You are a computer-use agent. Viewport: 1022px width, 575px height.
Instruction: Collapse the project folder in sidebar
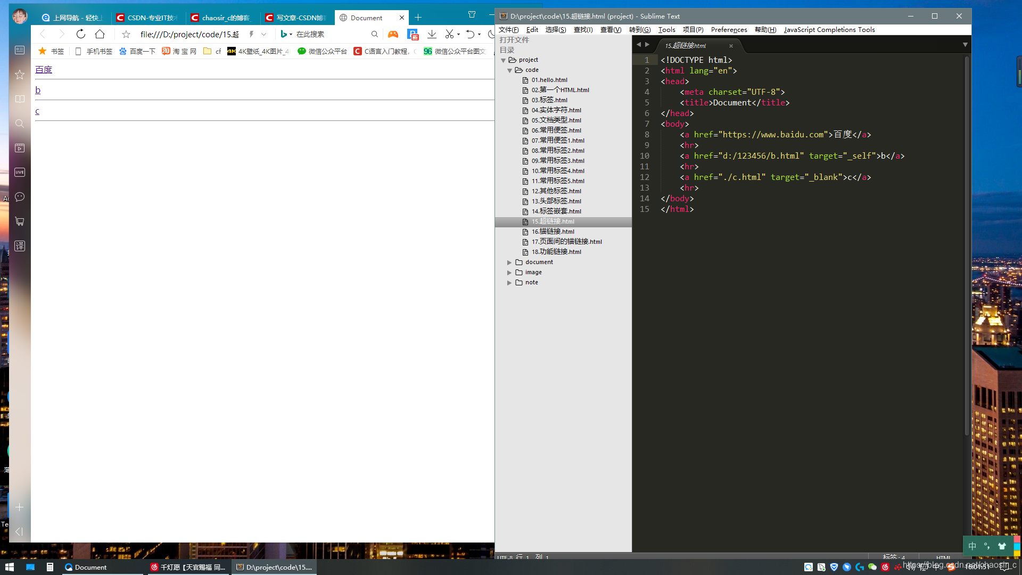click(503, 60)
